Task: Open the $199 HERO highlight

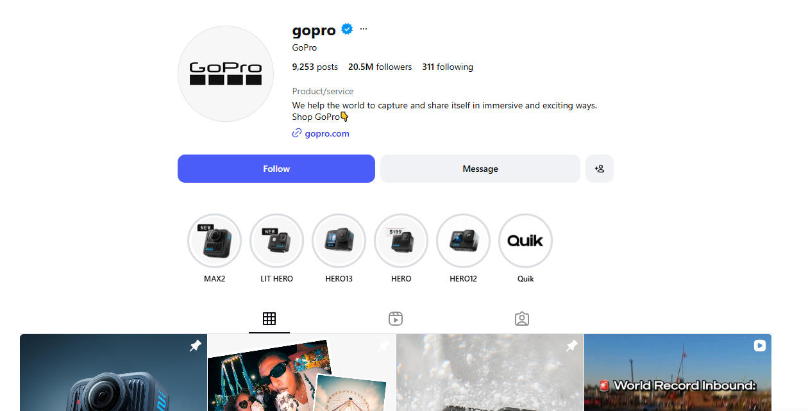Action: point(401,240)
